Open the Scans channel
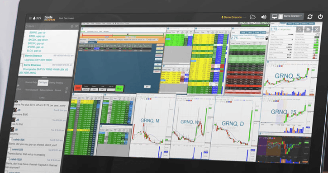The height and width of the screenshot is (173, 328). tap(58, 90)
